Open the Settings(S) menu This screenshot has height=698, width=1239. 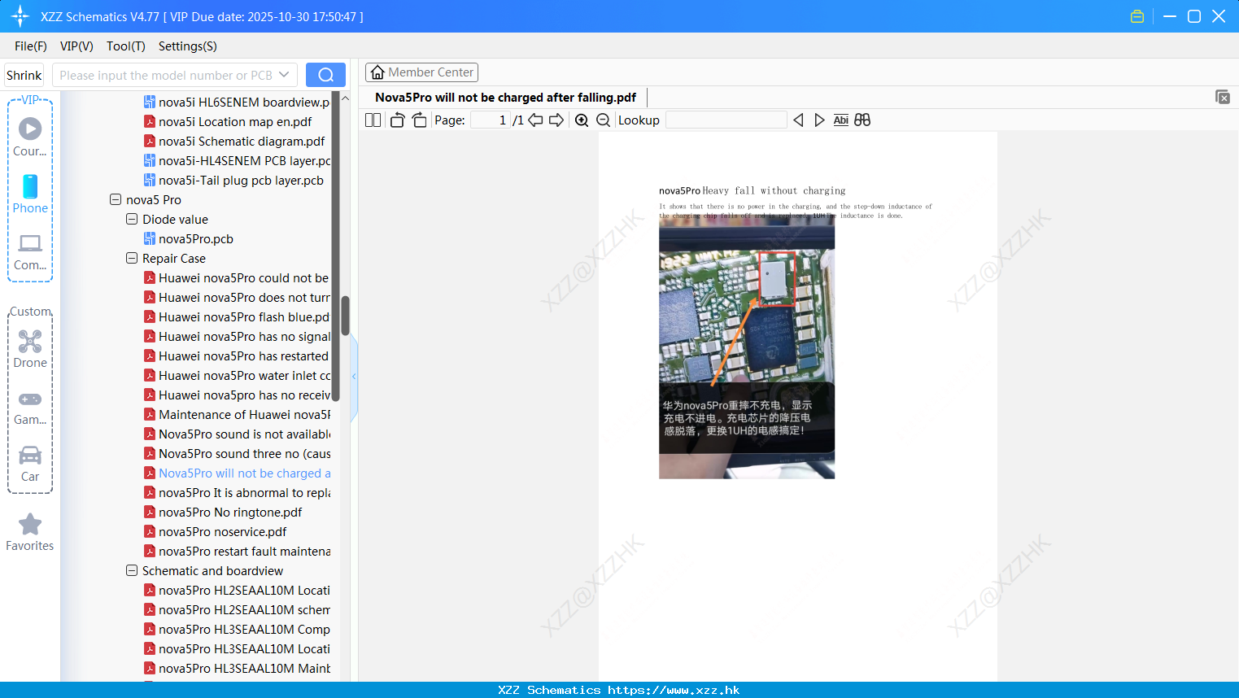click(188, 46)
